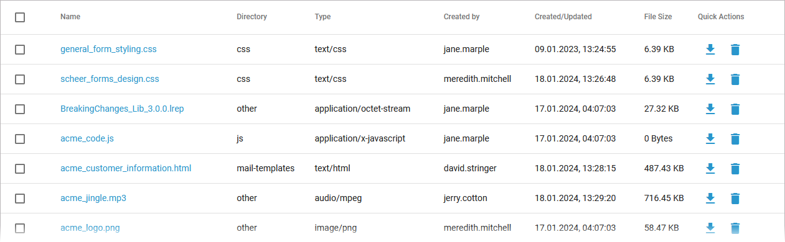Sort by the File Size column header
Viewport: 785px width, 242px height.
(x=658, y=17)
